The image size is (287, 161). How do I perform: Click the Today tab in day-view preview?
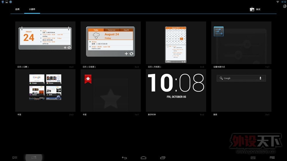tap(96, 30)
